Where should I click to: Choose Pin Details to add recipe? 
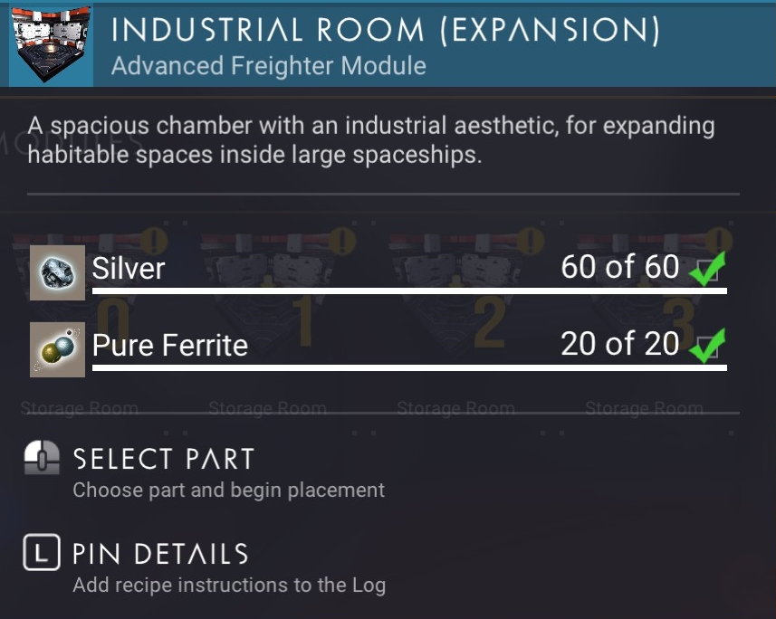[161, 554]
